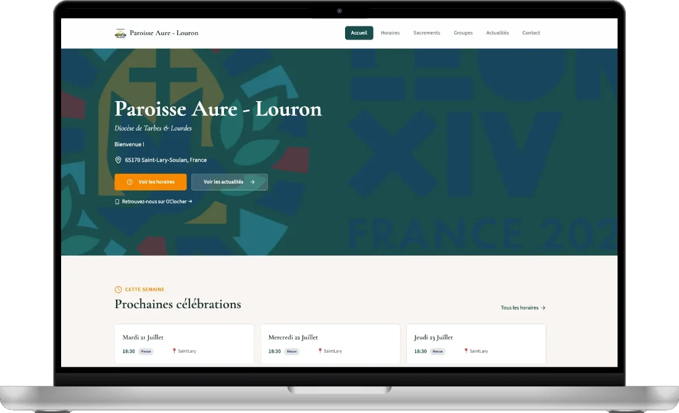Viewport: 679px width, 413px height.
Task: Click the 18:30 time on Mardi 21 Juillet
Action: click(128, 351)
